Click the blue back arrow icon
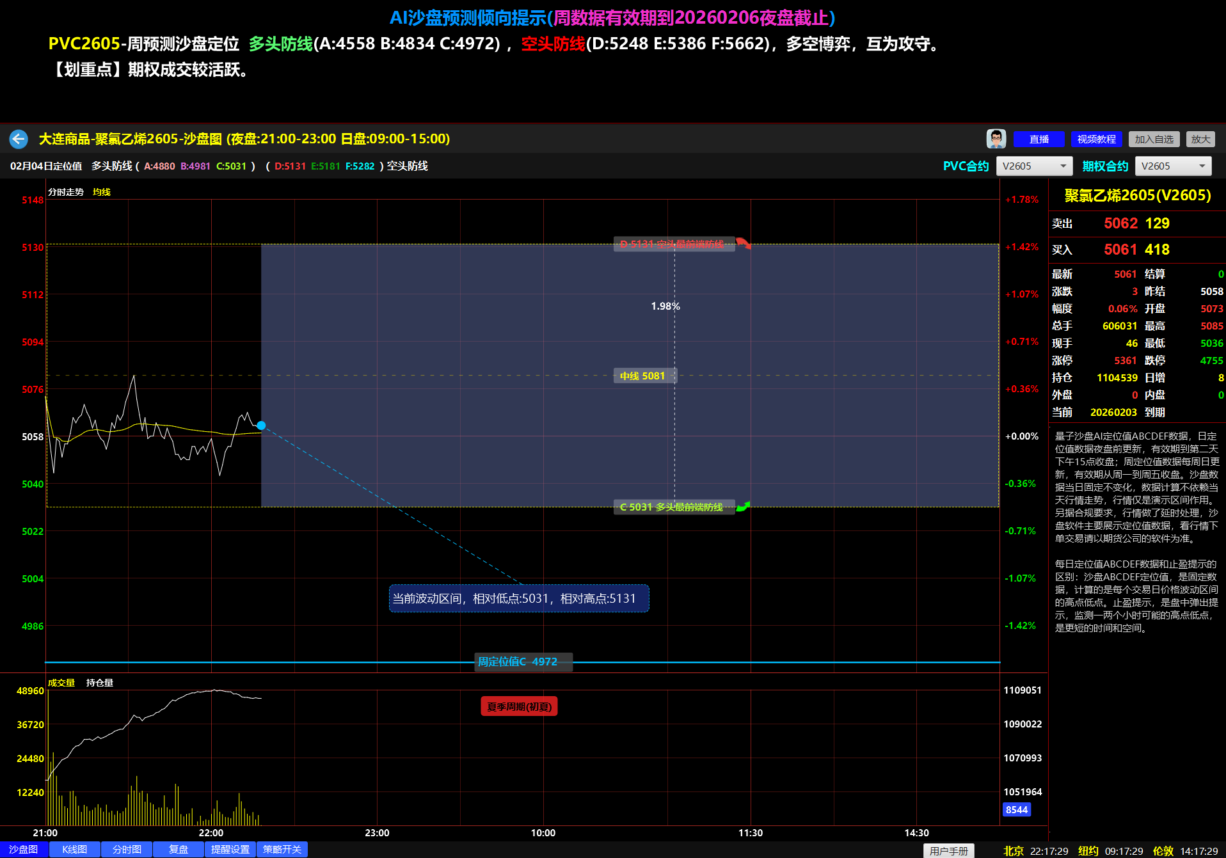The height and width of the screenshot is (858, 1226). pos(19,139)
